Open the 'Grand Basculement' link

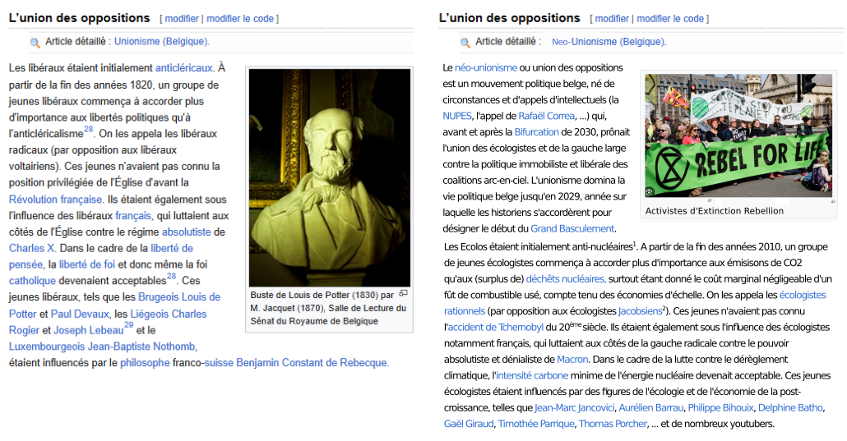coord(572,228)
